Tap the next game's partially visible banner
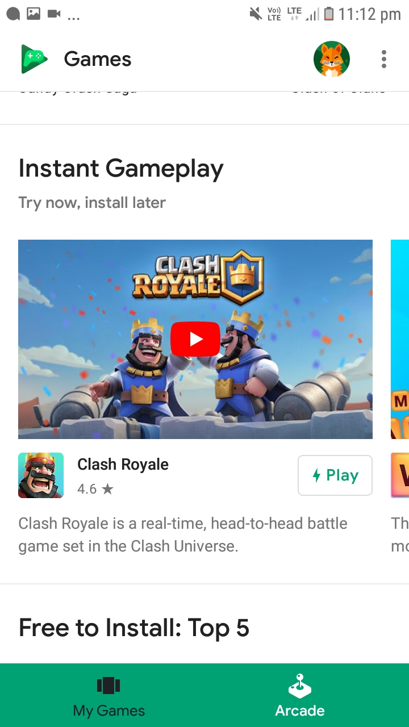Viewport: 409px width, 727px height. pyautogui.click(x=400, y=339)
